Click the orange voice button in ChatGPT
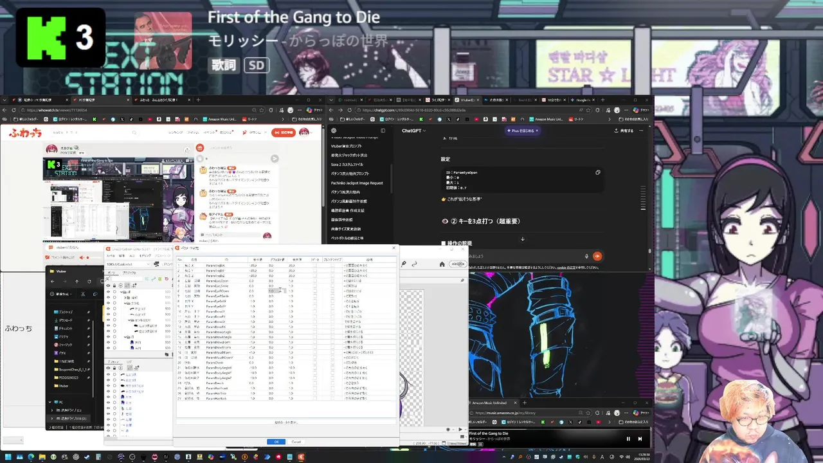The width and height of the screenshot is (823, 463). [597, 256]
